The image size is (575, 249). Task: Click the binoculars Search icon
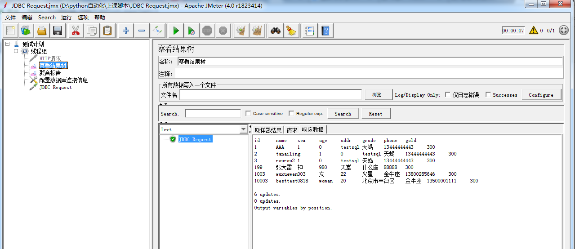(x=275, y=31)
